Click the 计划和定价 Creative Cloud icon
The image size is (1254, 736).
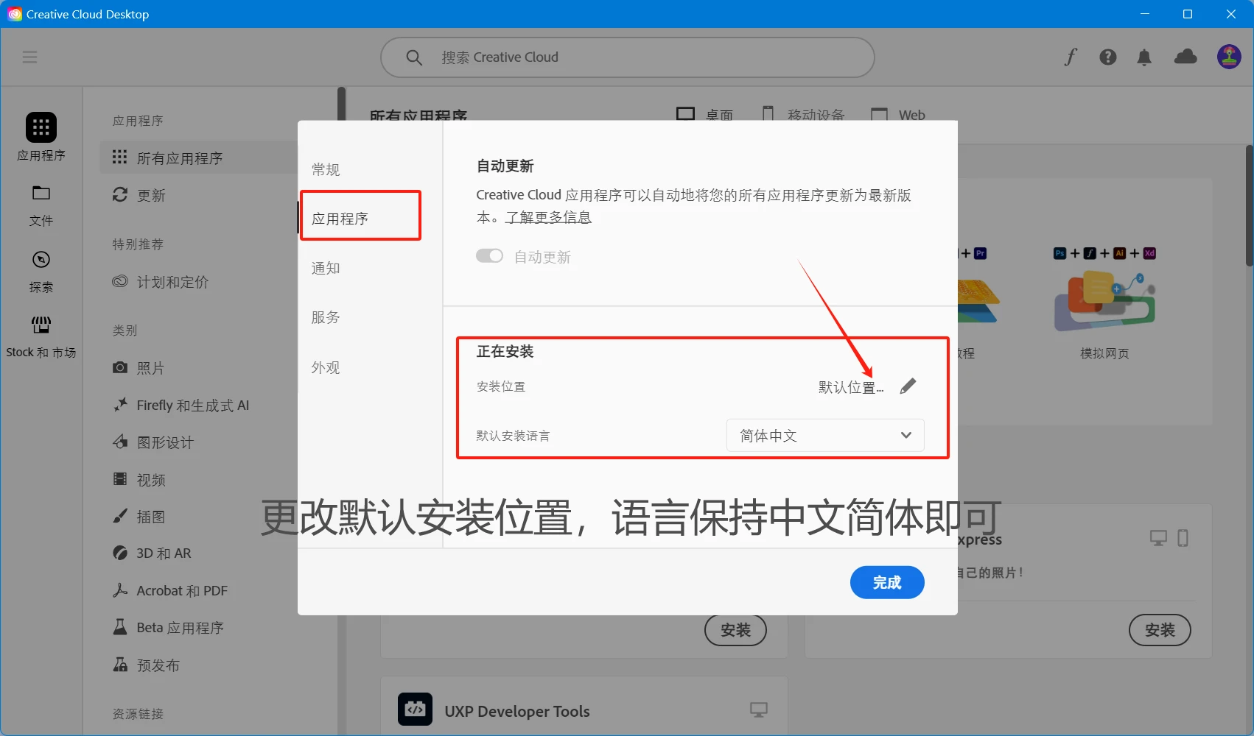click(120, 281)
